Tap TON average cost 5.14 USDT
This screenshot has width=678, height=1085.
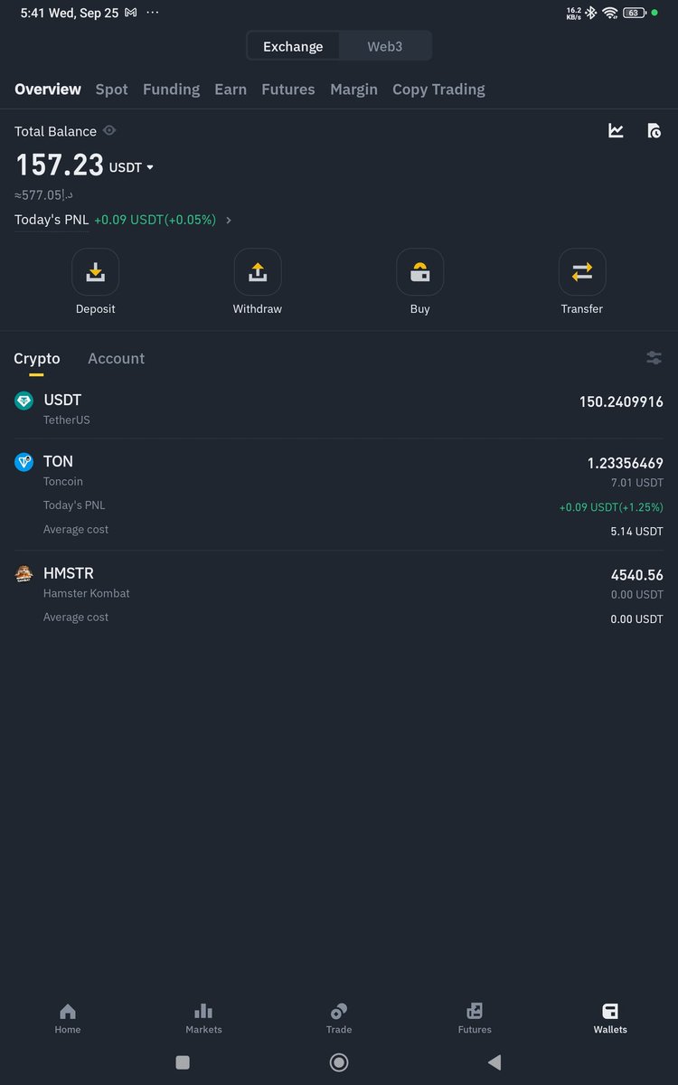[636, 532]
